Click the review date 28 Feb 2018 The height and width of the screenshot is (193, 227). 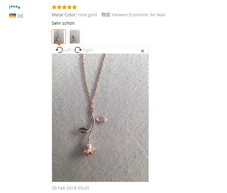click(x=70, y=188)
